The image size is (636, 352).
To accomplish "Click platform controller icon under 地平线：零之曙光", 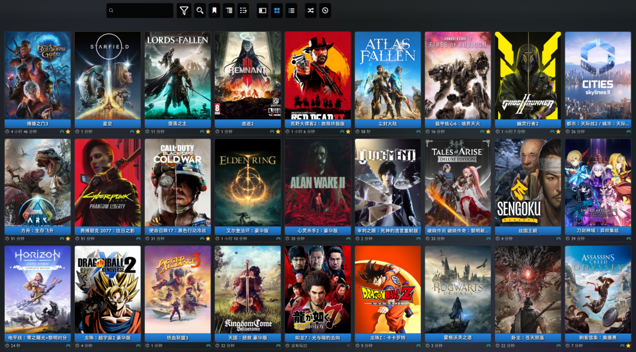I will 68,346.
